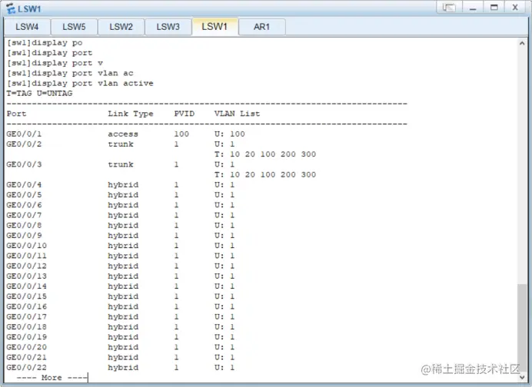The image size is (532, 387).
Task: Click 'U: 1' VLAN list of GE0/0/18
Action: pyautogui.click(x=224, y=327)
